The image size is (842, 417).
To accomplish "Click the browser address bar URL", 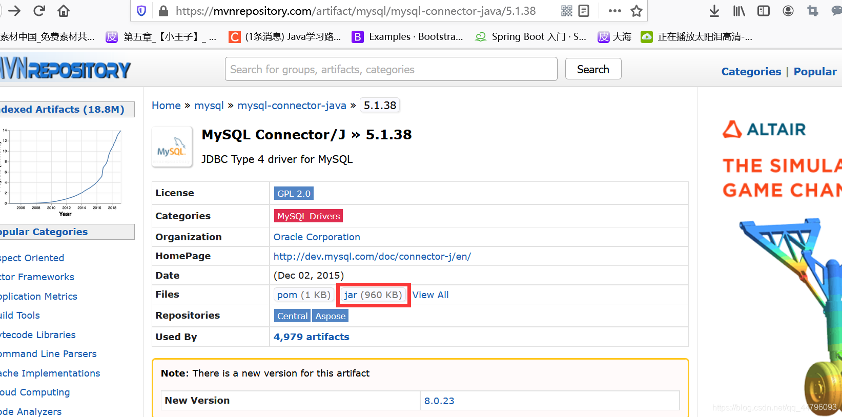I will [356, 11].
